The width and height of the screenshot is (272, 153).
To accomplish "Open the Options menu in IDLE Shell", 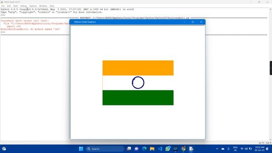I will click(33, 6).
